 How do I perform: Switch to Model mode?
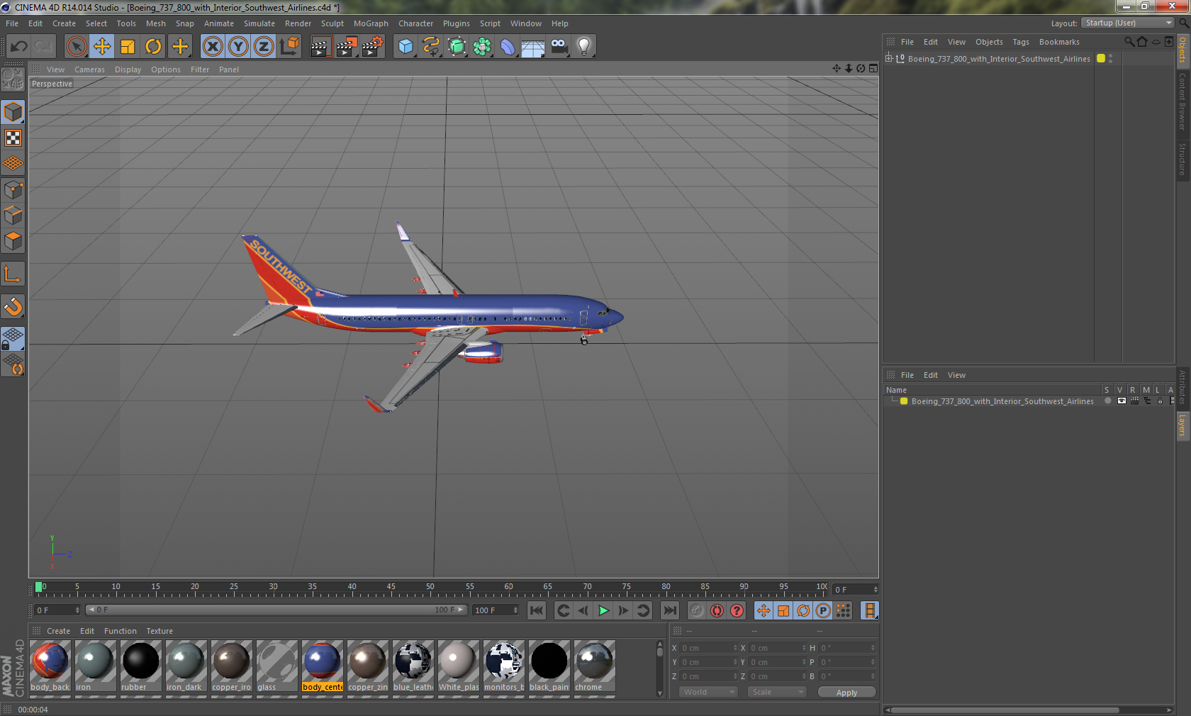13,112
